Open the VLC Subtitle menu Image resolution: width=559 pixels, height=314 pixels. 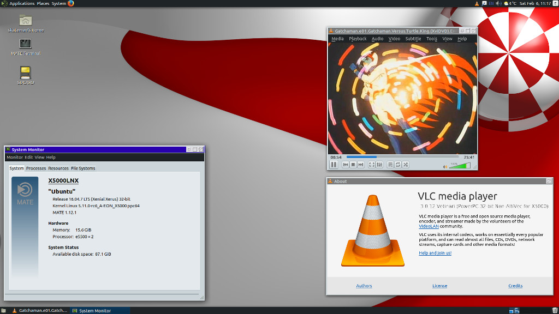413,39
